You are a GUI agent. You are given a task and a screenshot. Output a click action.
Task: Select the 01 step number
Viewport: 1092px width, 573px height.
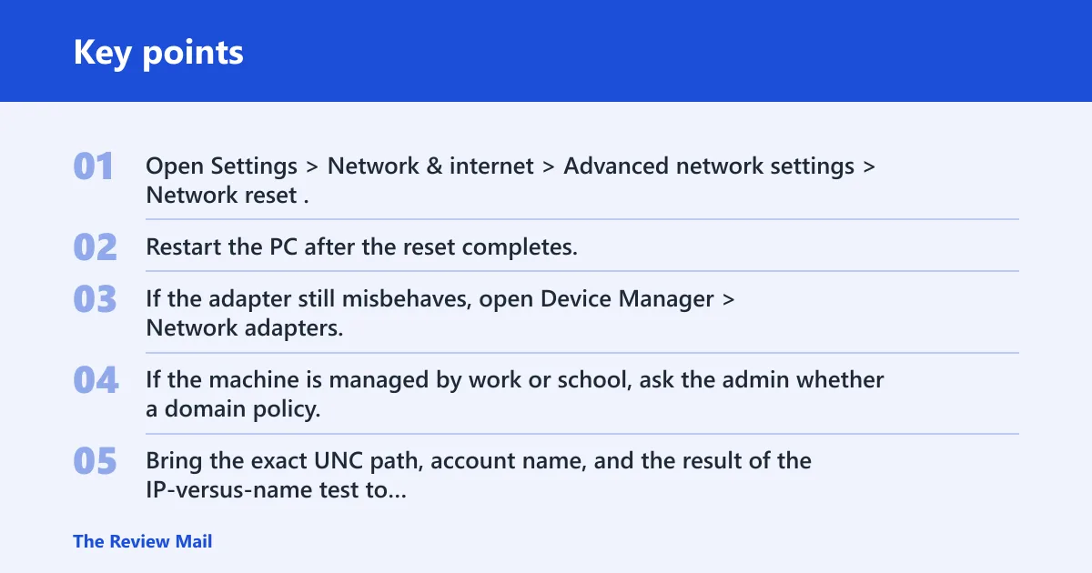(94, 166)
